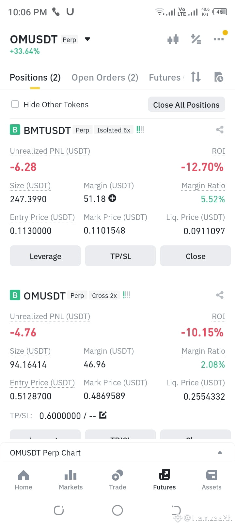Open the OMUSDT pair selector dropdown arrow
This screenshot has height=526, width=235.
pyautogui.click(x=87, y=39)
